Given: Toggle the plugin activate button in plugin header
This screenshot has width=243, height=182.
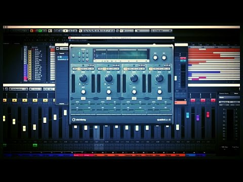Looking at the screenshot, I should [70, 40].
